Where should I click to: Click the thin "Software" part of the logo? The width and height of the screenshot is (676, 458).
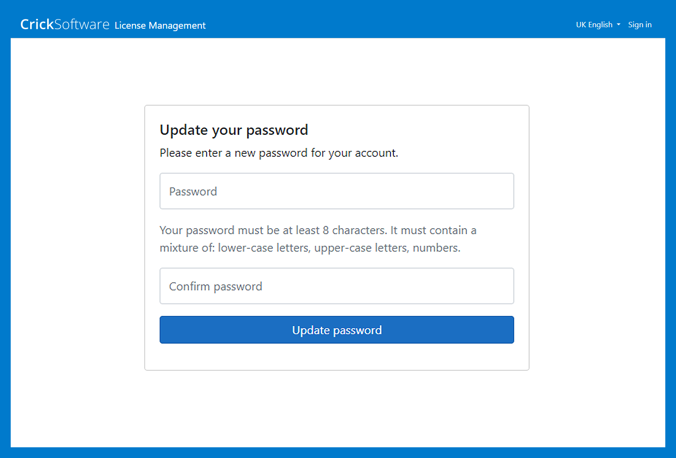pos(82,24)
